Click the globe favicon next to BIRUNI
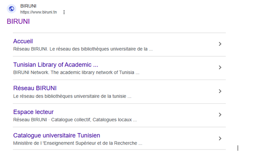Viewport: 253px width, 153px height. (x=11, y=9)
